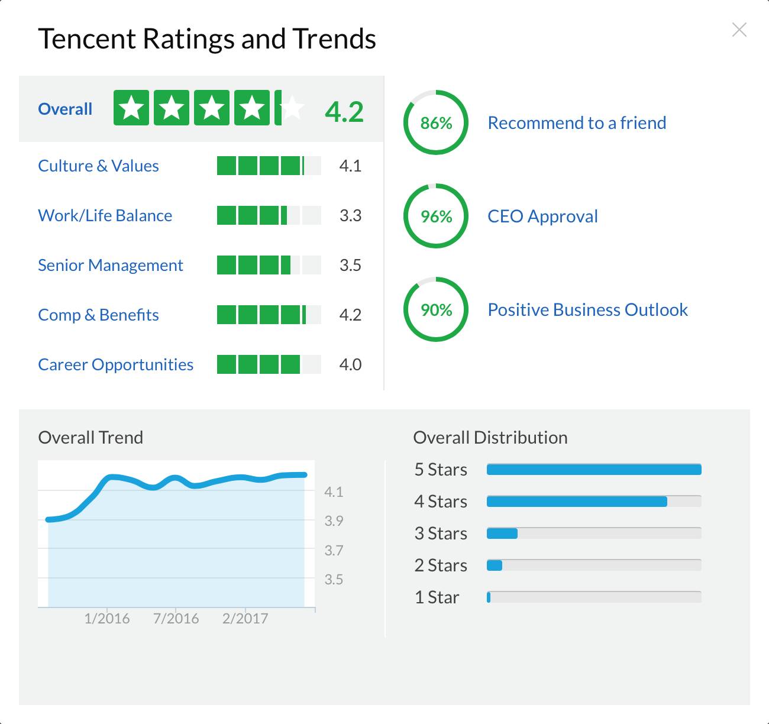The image size is (769, 724).
Task: Click the Overall rating label
Action: point(65,109)
